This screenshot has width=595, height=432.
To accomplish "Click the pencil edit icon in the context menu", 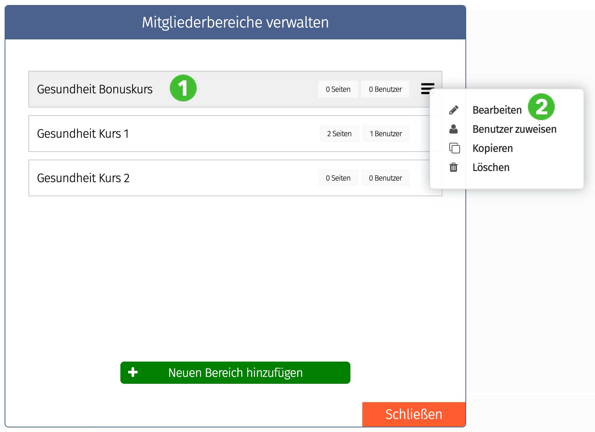I will (x=454, y=109).
